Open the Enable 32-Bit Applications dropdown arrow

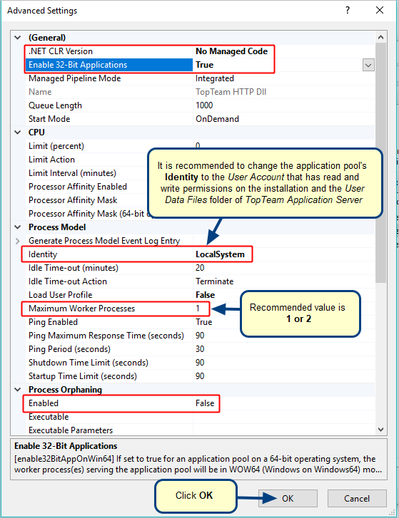368,65
